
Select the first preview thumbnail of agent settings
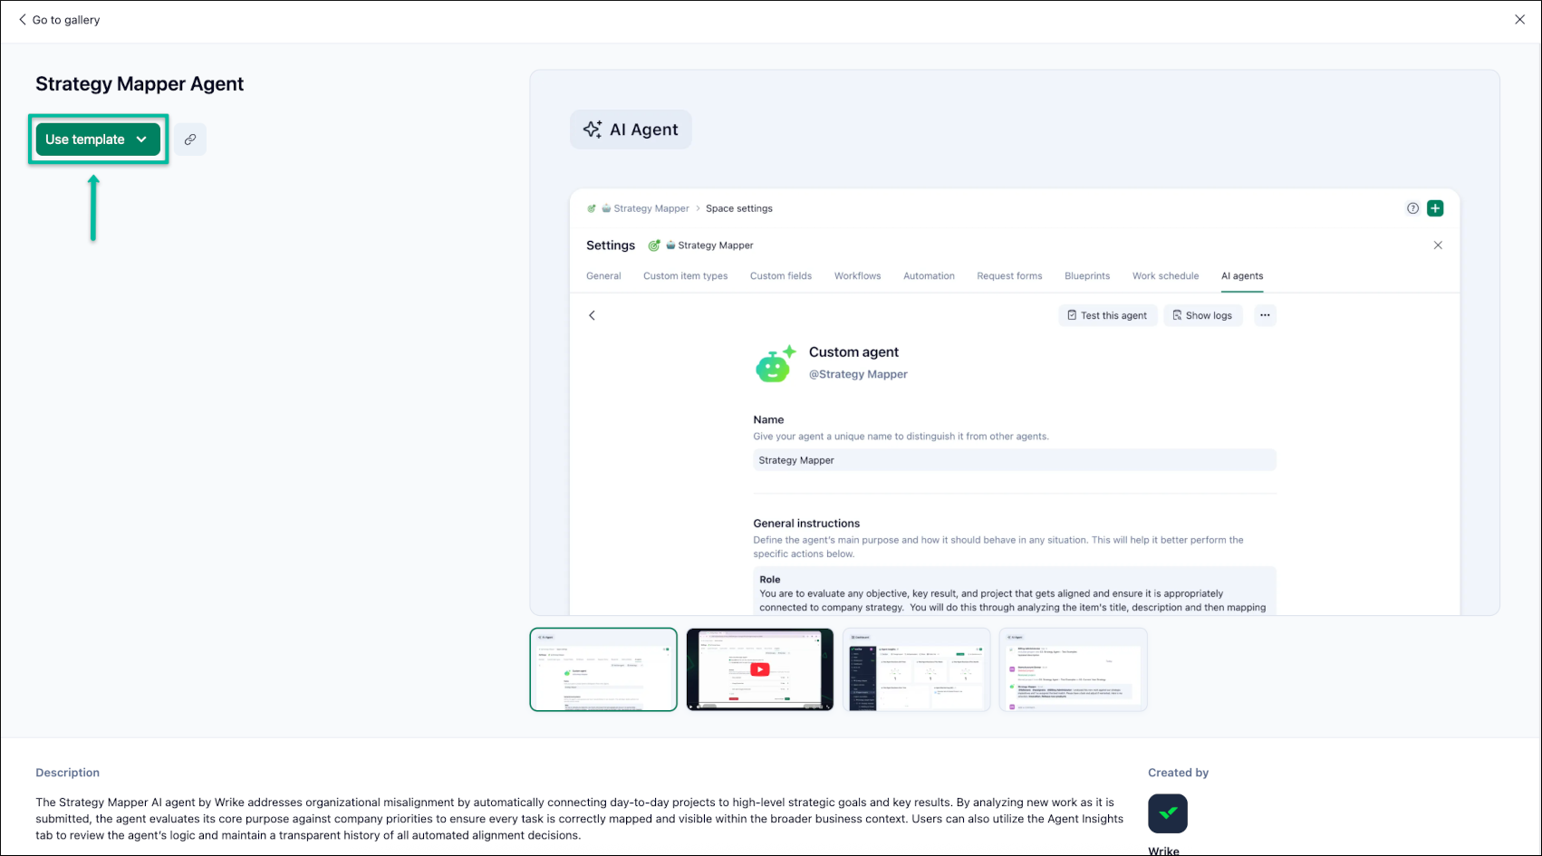tap(603, 669)
